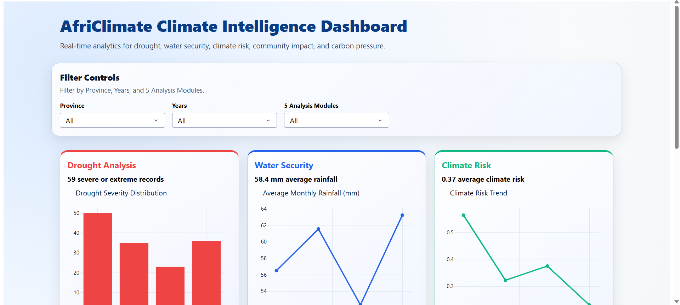Click the 0.37 average climate risk statistic
Image resolution: width=680 pixels, height=305 pixels.
(483, 179)
